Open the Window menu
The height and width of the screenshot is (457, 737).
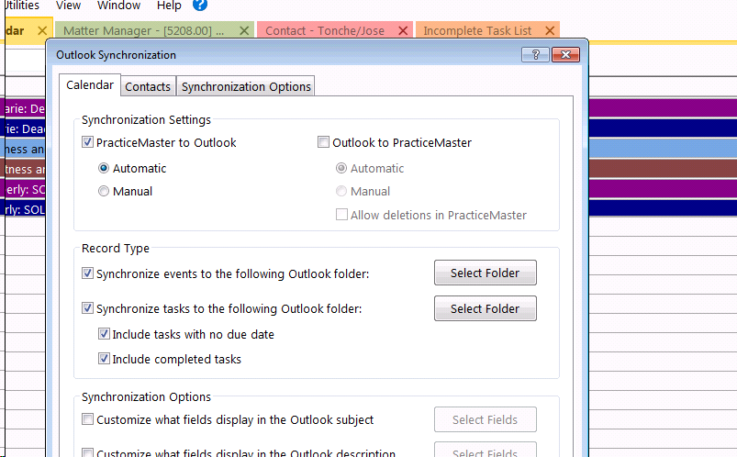118,6
